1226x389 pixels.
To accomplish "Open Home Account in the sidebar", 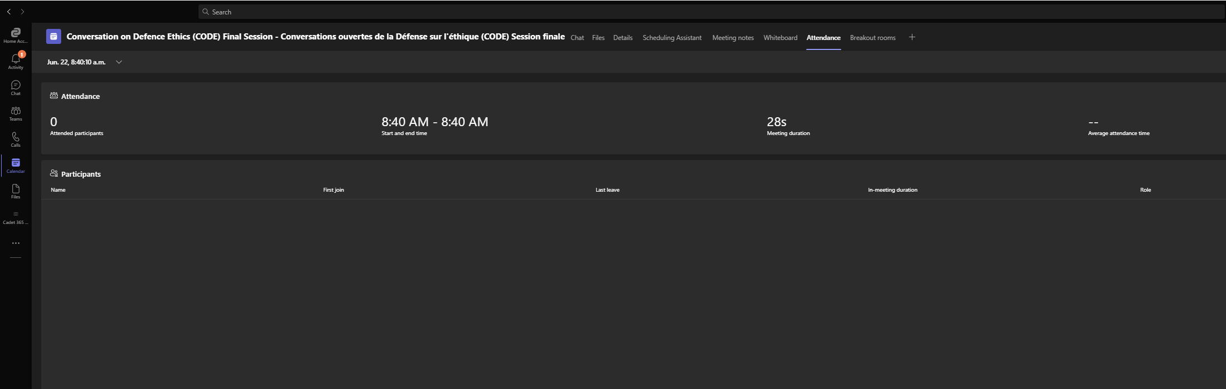I will coord(16,36).
